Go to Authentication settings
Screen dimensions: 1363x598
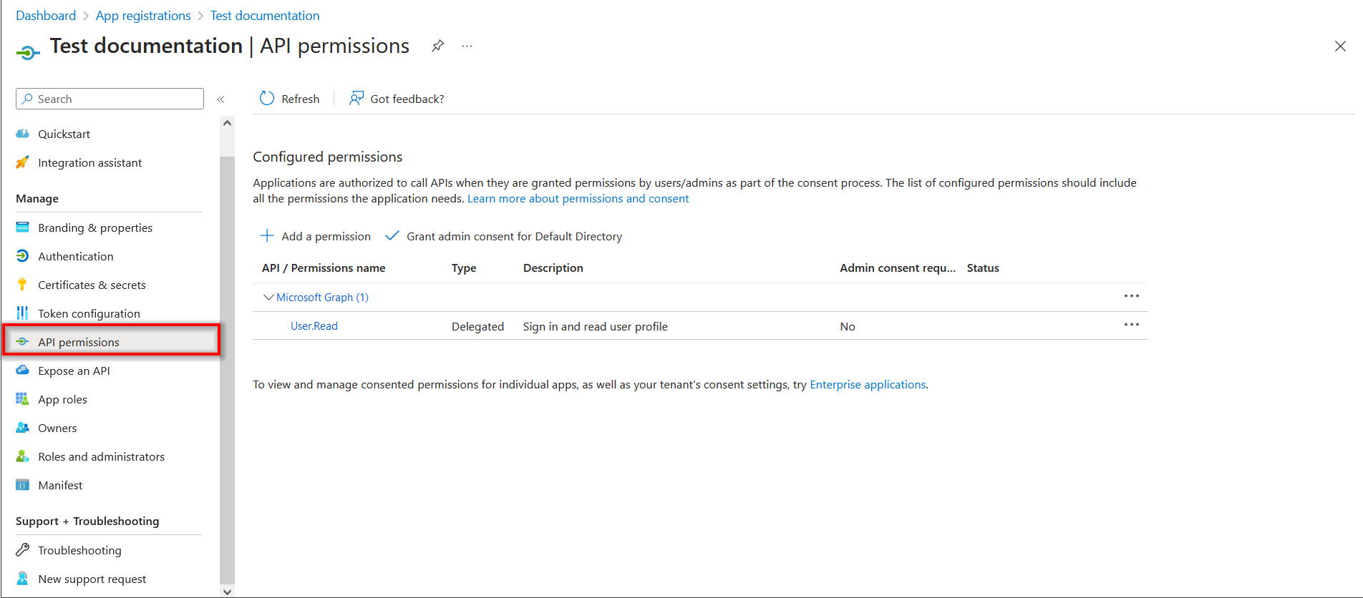(x=75, y=256)
